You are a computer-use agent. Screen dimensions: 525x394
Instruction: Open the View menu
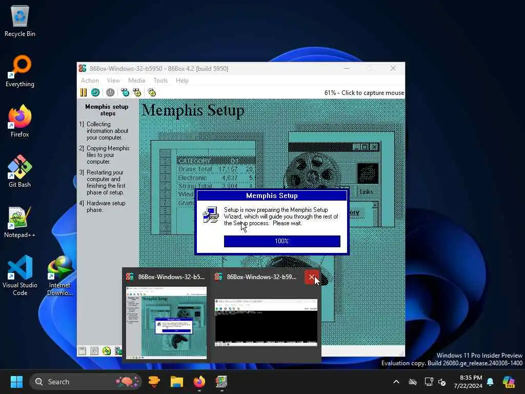(113, 81)
